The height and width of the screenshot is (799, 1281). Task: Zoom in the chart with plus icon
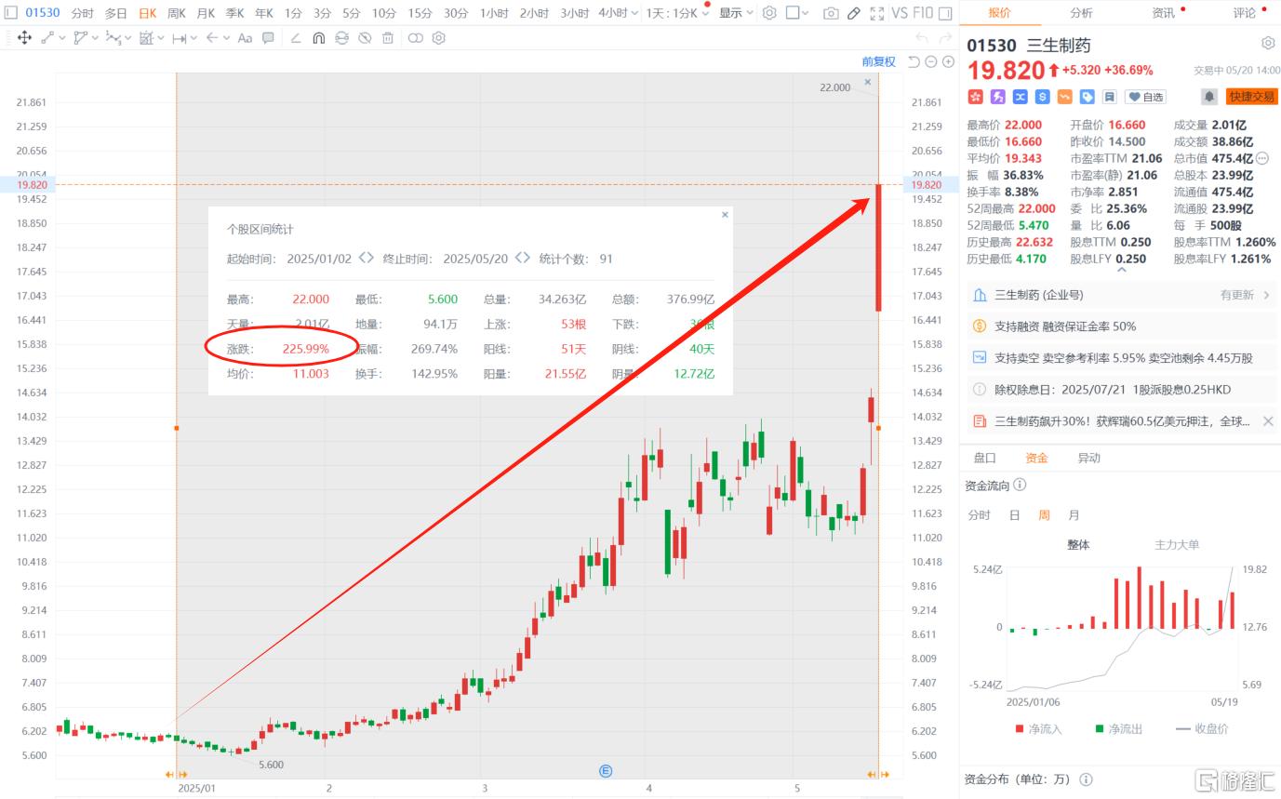pyautogui.click(x=948, y=61)
